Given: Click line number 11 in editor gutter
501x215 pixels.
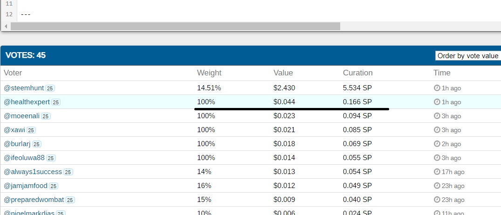Looking at the screenshot, I should point(9,4).
